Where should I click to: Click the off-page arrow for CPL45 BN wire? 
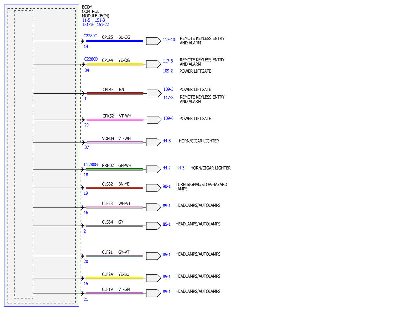154,93
